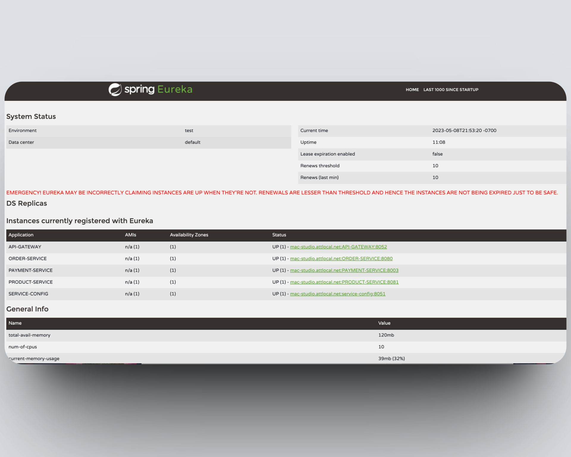Click the Current time label

click(x=314, y=130)
